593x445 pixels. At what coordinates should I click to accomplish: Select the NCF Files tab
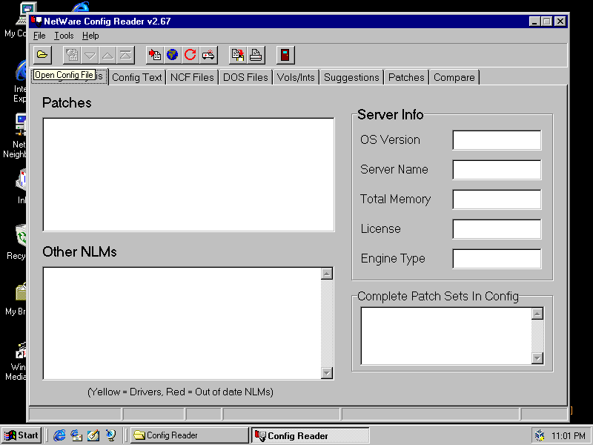click(192, 77)
